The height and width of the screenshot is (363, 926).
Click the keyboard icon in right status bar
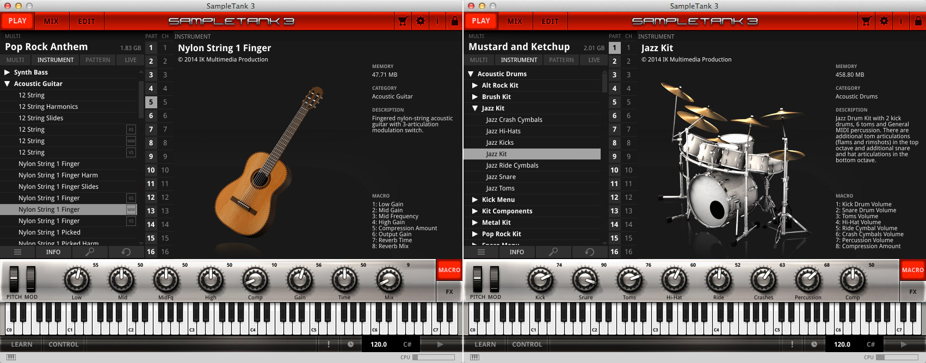[474, 358]
